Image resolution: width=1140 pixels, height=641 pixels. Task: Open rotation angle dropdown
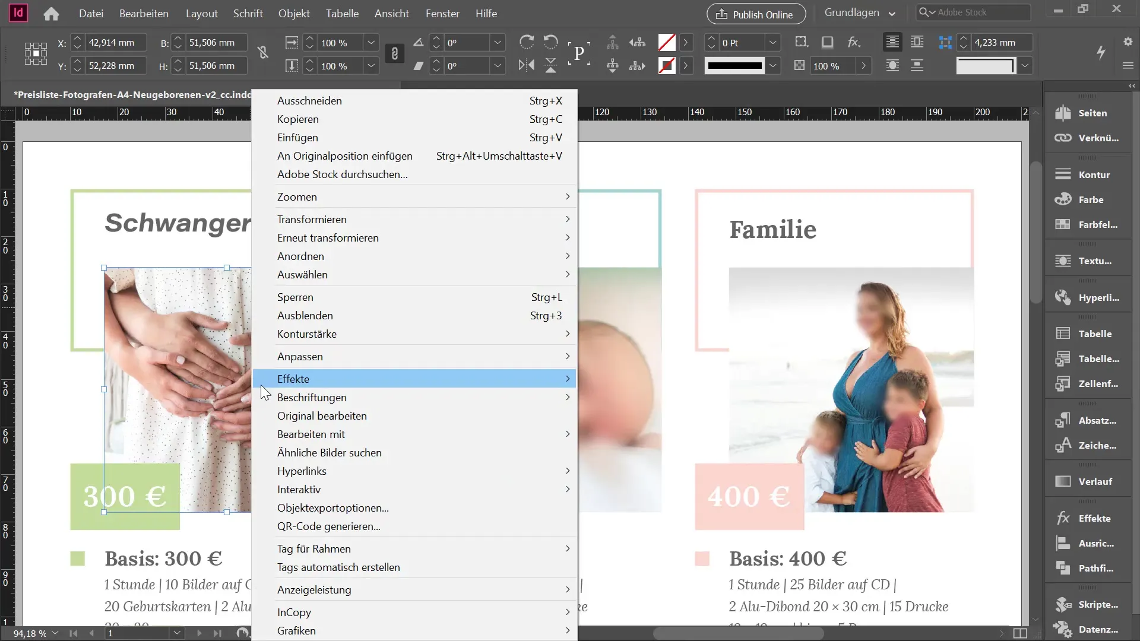[x=498, y=43]
